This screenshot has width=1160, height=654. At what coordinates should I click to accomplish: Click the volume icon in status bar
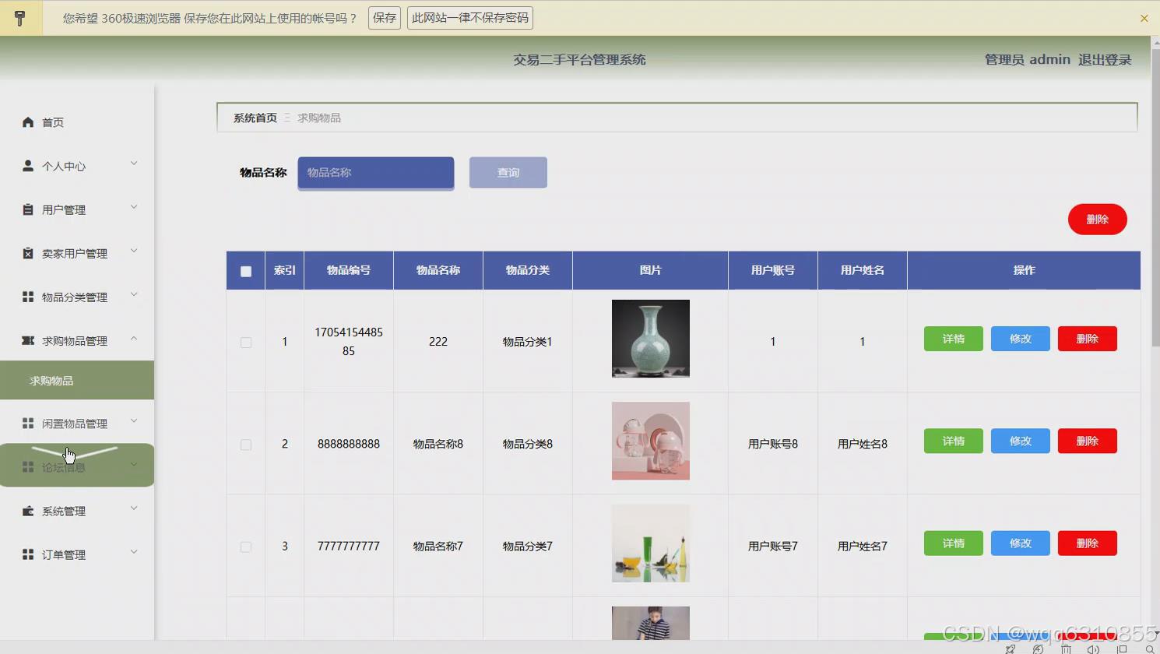tap(1093, 649)
